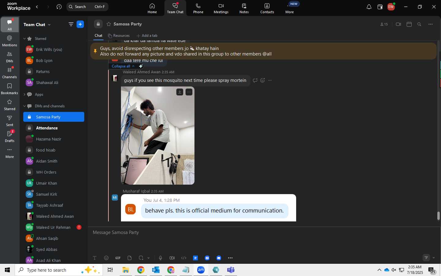Open Channels in the sidebar
Screen dimensions: 441x276
click(10, 73)
